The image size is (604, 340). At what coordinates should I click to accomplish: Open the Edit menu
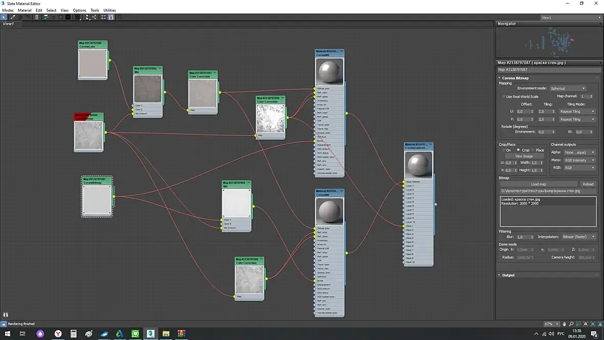(x=39, y=10)
